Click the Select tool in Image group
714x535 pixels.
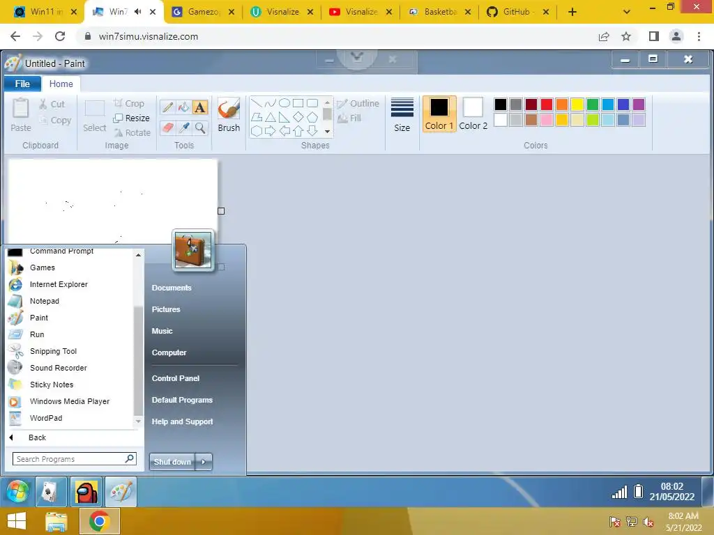[x=95, y=116]
